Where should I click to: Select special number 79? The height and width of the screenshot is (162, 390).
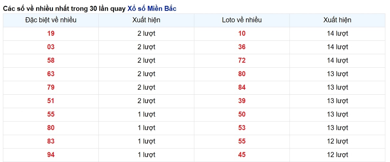tap(51, 87)
